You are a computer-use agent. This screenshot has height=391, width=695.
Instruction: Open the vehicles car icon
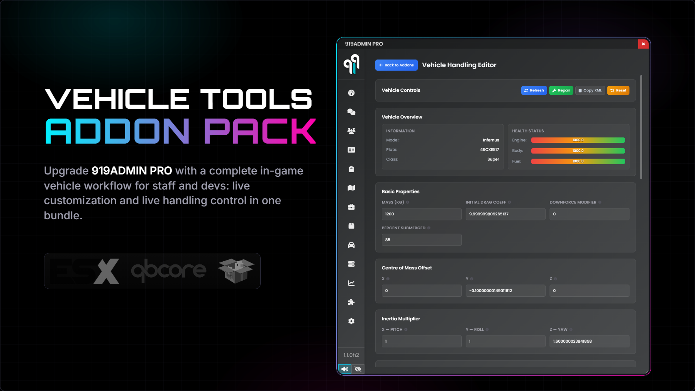pos(351,245)
